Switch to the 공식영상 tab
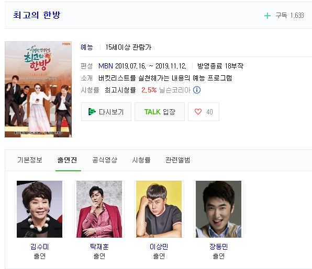This screenshot has width=312, height=269. [105, 160]
